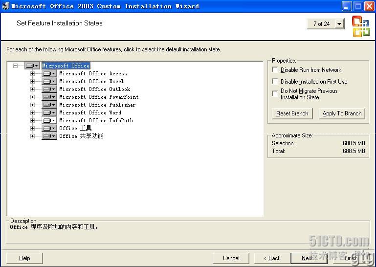
Task: Expand the Microsoft Office Word branch
Action: click(x=32, y=112)
